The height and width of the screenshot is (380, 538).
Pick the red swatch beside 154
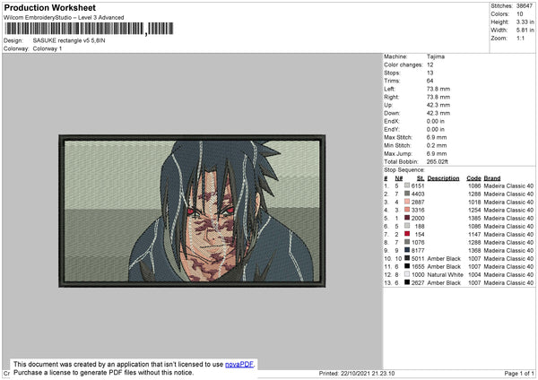(x=407, y=234)
